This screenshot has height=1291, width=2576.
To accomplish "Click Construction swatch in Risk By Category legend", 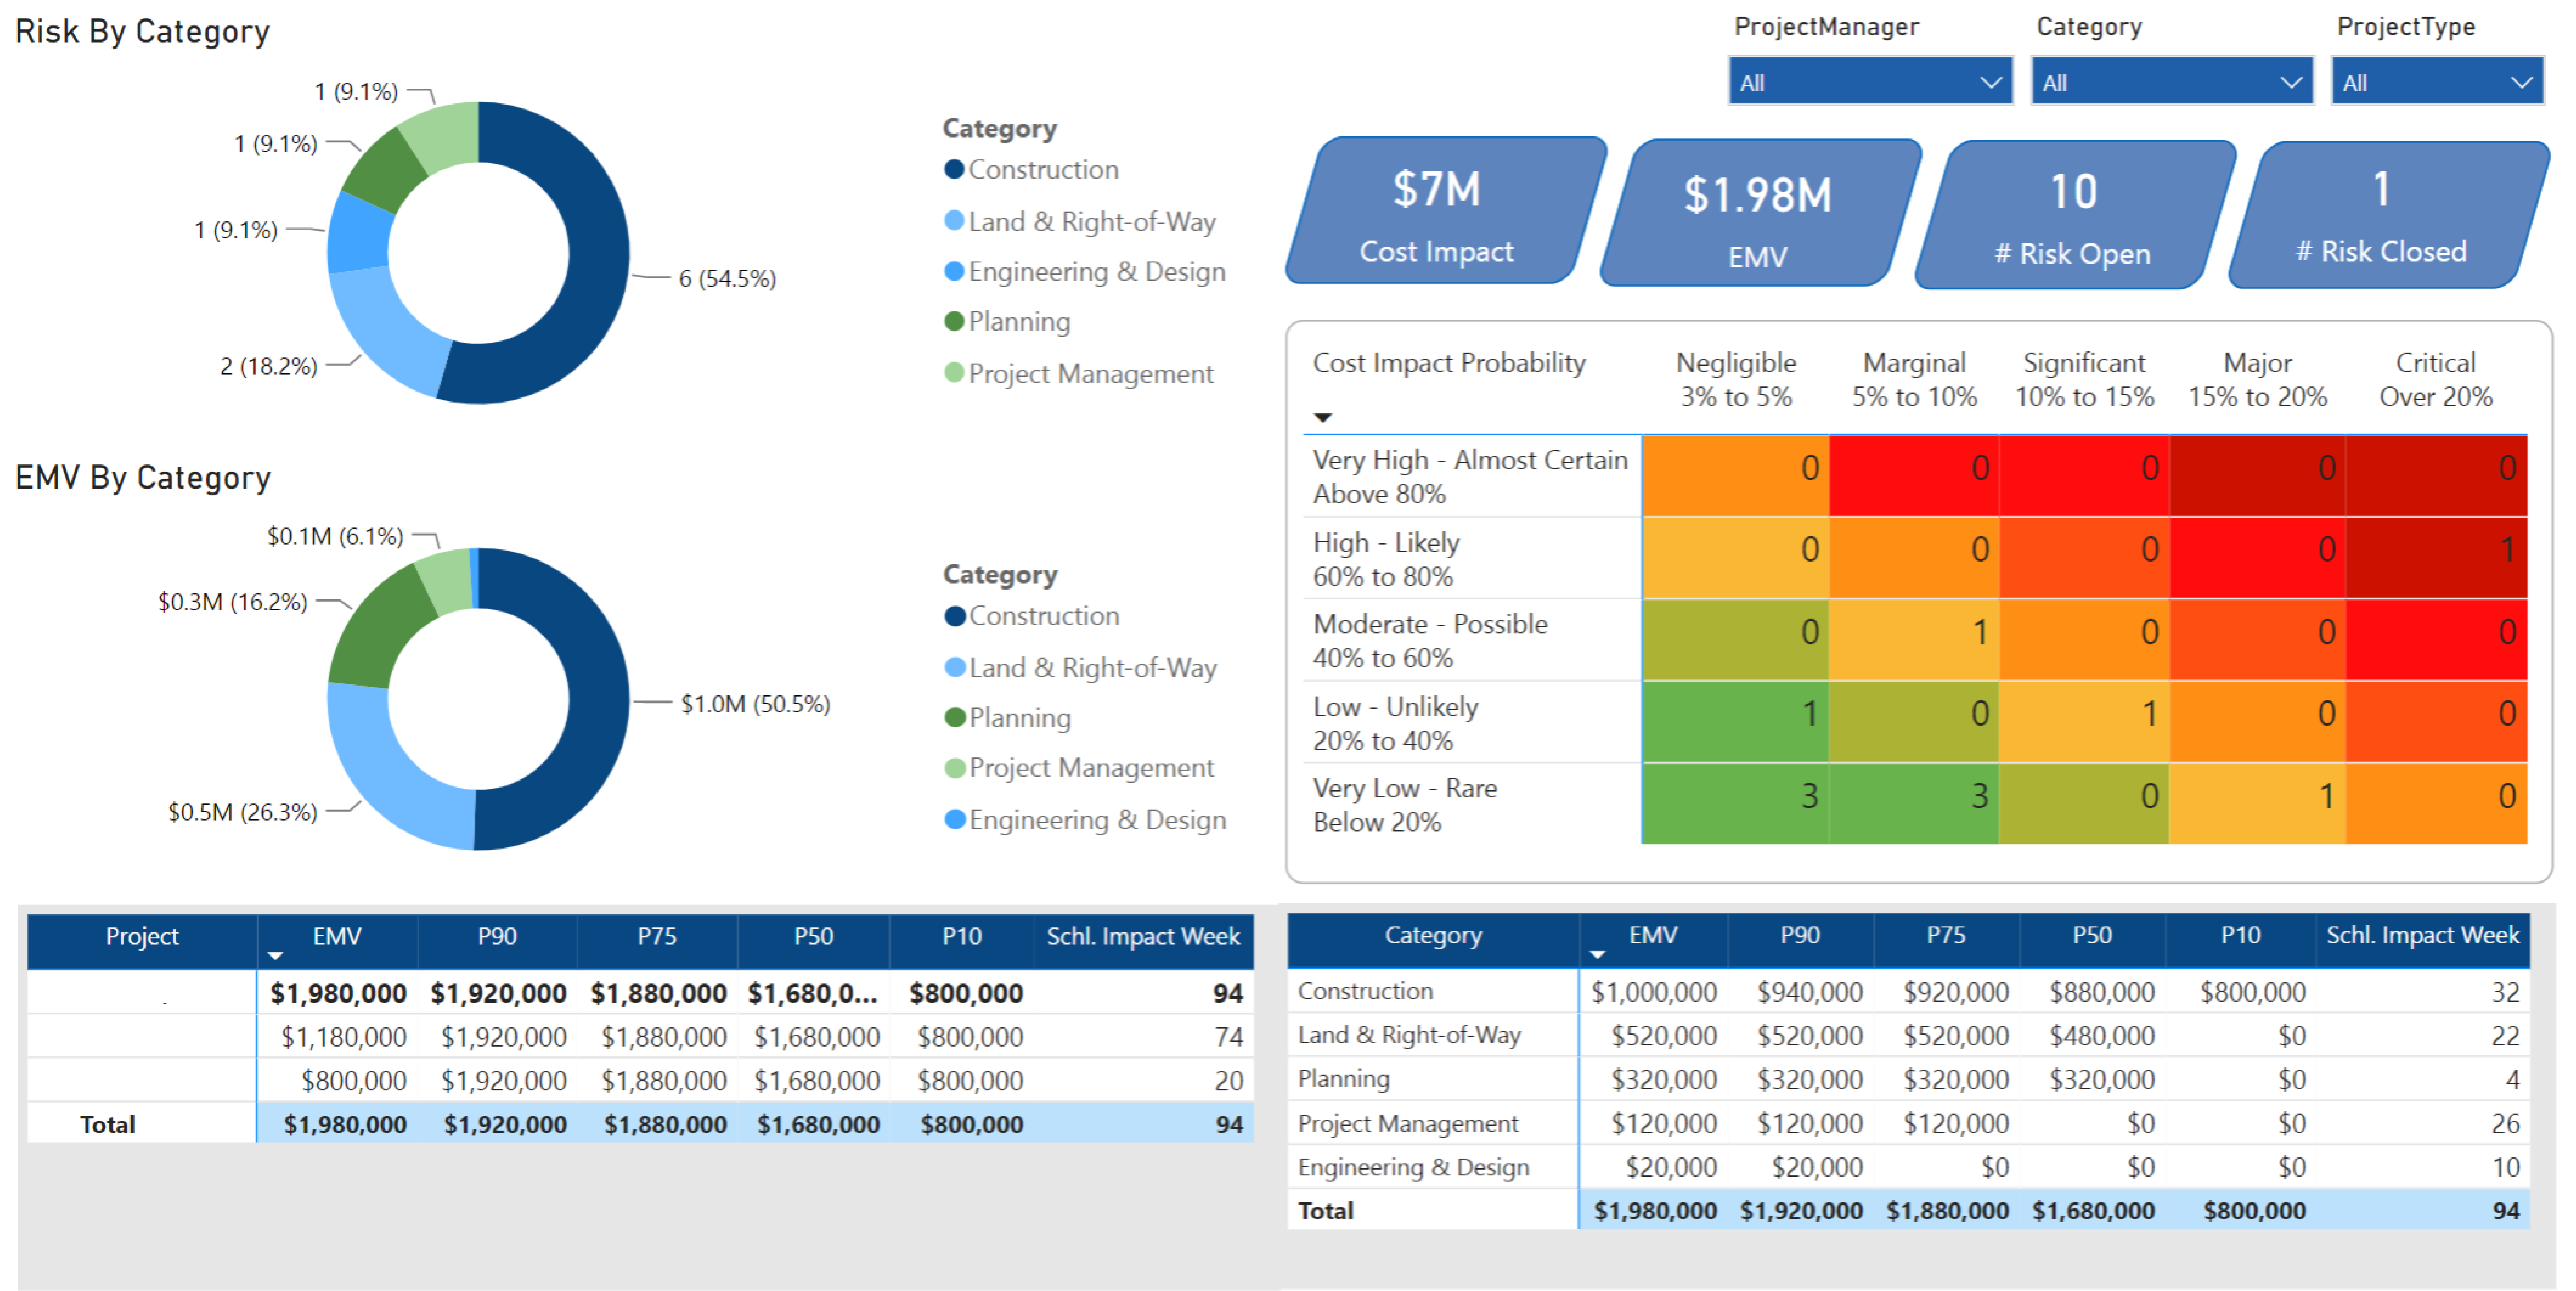I will click(x=954, y=170).
